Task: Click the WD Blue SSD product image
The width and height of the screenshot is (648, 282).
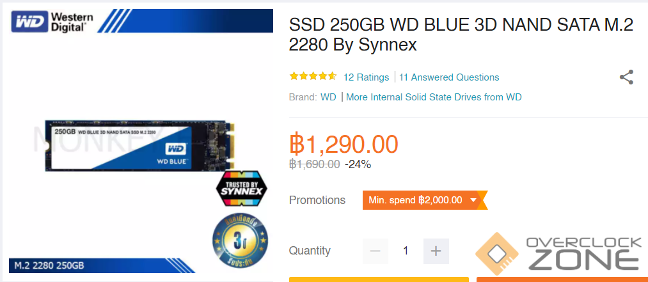Action: coord(139,146)
